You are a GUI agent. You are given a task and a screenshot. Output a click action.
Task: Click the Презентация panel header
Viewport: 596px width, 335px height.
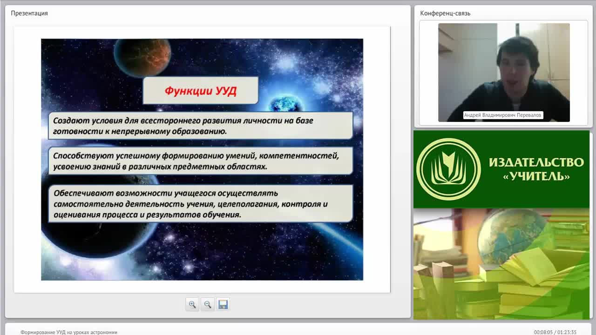(x=29, y=13)
